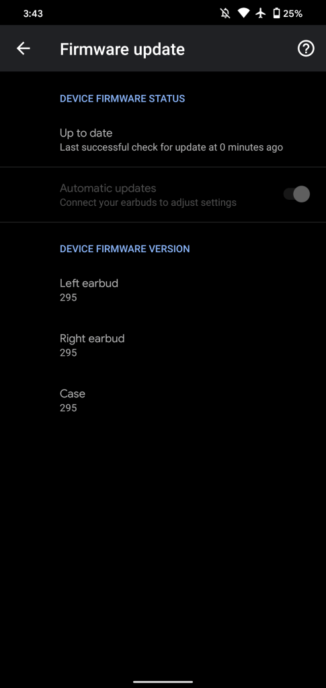This screenshot has height=688, width=326.
Task: Tap the 25% battery percentage text
Action: pyautogui.click(x=292, y=13)
